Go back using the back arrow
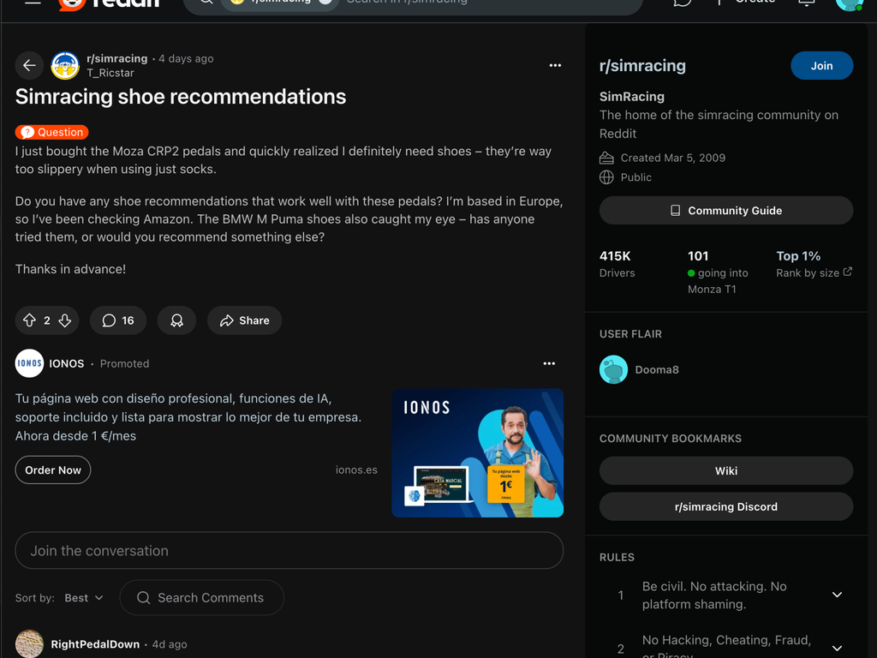 pyautogui.click(x=29, y=65)
